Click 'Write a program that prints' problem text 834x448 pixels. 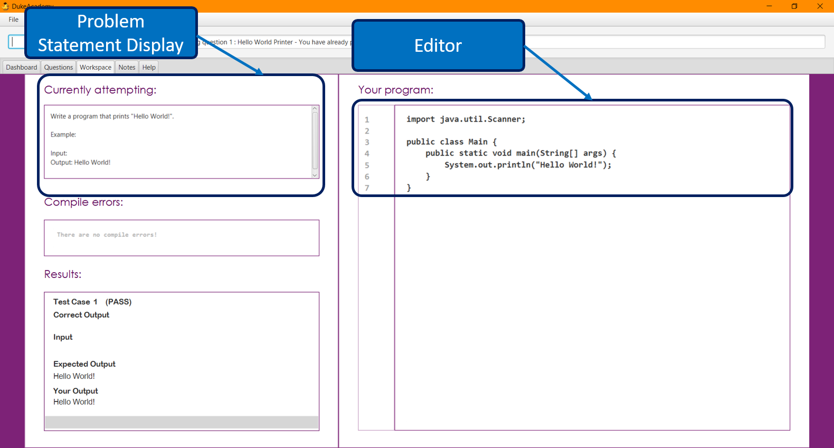click(x=112, y=116)
